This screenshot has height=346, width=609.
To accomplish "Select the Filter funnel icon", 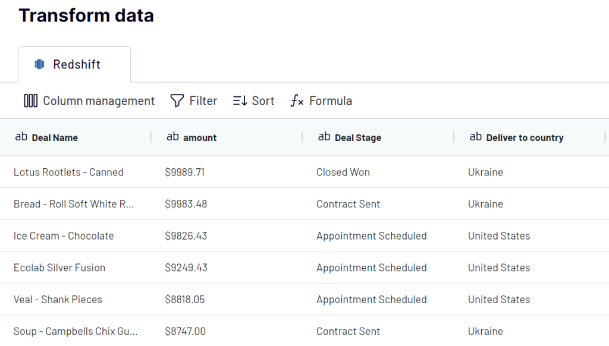I will tap(176, 100).
